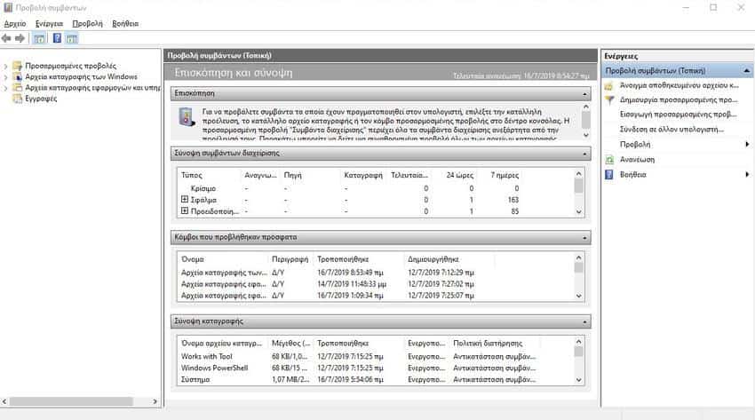Click the Αρχεία καταγραφής εφαρμογών folder icon
This screenshot has height=420, width=755.
18,88
